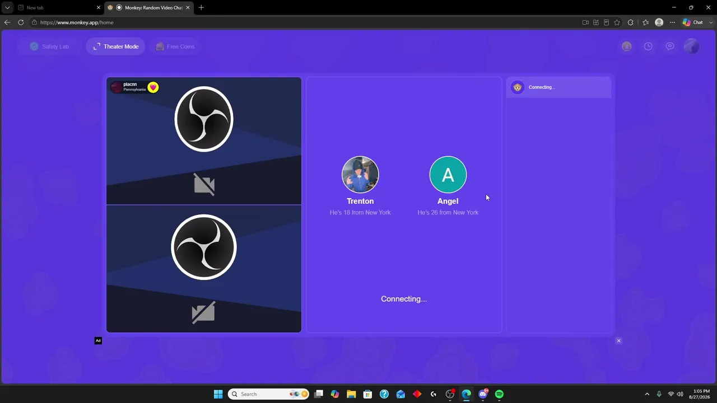The image size is (717, 403).
Task: Click the name Trenton
Action: pos(360,201)
